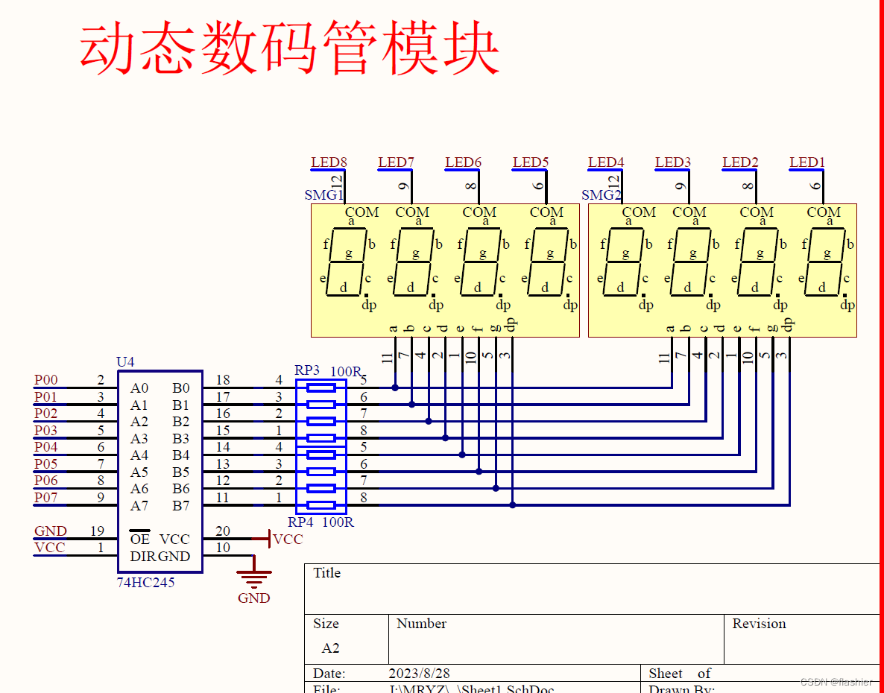
Task: Click the SMG1 designator
Action: [x=323, y=195]
